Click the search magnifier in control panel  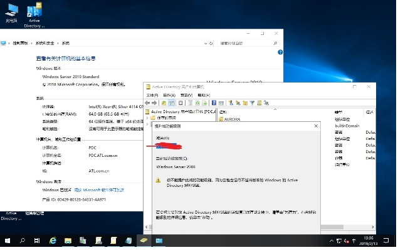pyautogui.click(x=275, y=43)
